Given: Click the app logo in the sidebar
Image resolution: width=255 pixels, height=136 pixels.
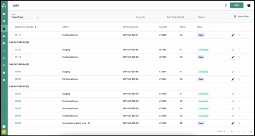Looking at the screenshot, I should (x=4, y=5).
